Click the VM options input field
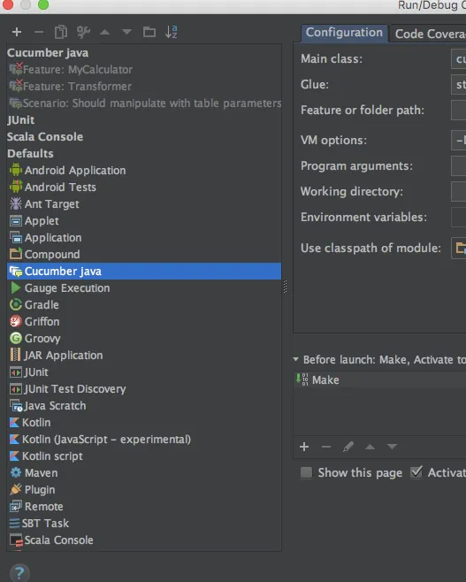466x582 pixels. [x=459, y=141]
